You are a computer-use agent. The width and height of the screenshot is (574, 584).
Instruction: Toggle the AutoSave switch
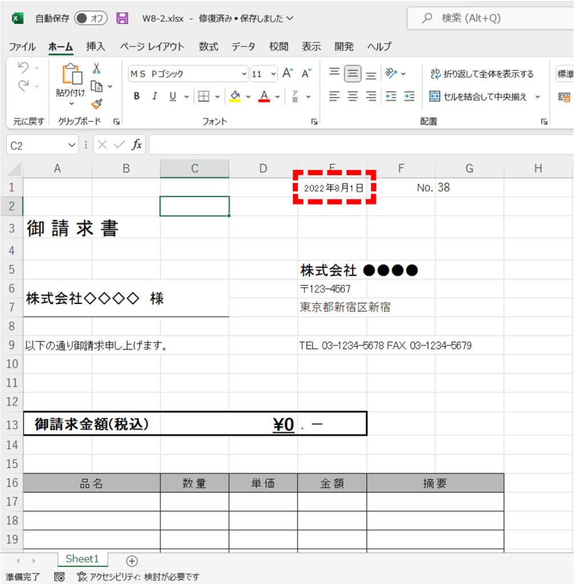pos(91,18)
